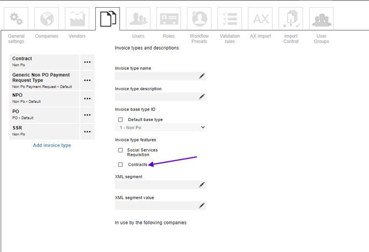The image size is (369, 252).
Task: Open the Workflow Presets person icon
Action: pos(199,19)
